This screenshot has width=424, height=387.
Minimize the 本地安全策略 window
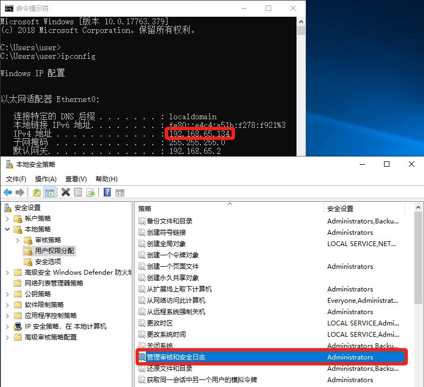point(362,164)
